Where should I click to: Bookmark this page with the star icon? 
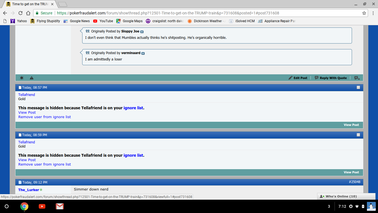pyautogui.click(x=364, y=13)
